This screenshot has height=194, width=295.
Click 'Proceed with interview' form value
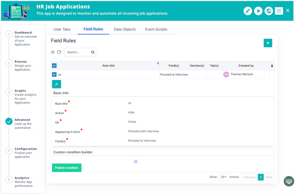click(143, 131)
